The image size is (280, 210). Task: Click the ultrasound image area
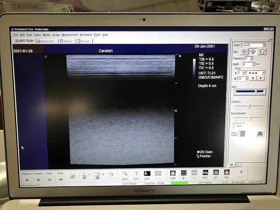(121, 109)
